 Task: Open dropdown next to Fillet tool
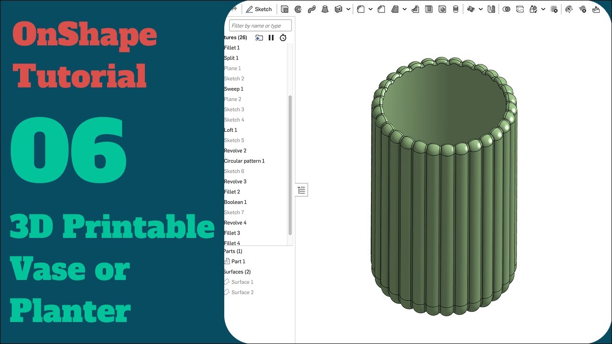coord(371,9)
